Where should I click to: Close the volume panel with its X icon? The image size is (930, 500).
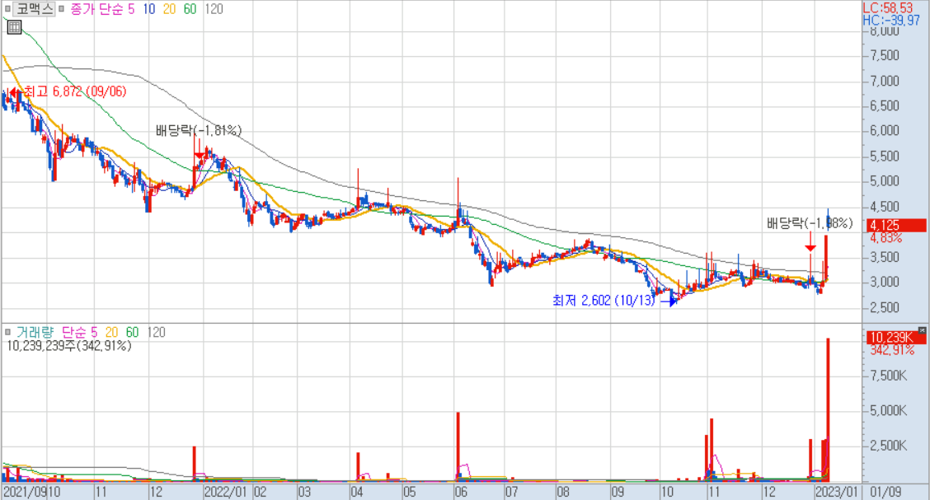[922, 330]
